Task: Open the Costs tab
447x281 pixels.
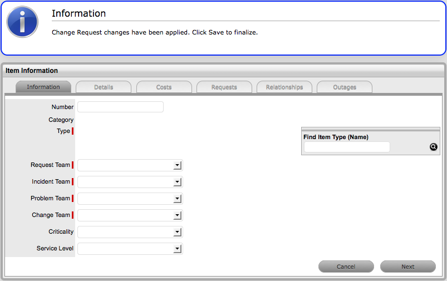Action: click(164, 87)
